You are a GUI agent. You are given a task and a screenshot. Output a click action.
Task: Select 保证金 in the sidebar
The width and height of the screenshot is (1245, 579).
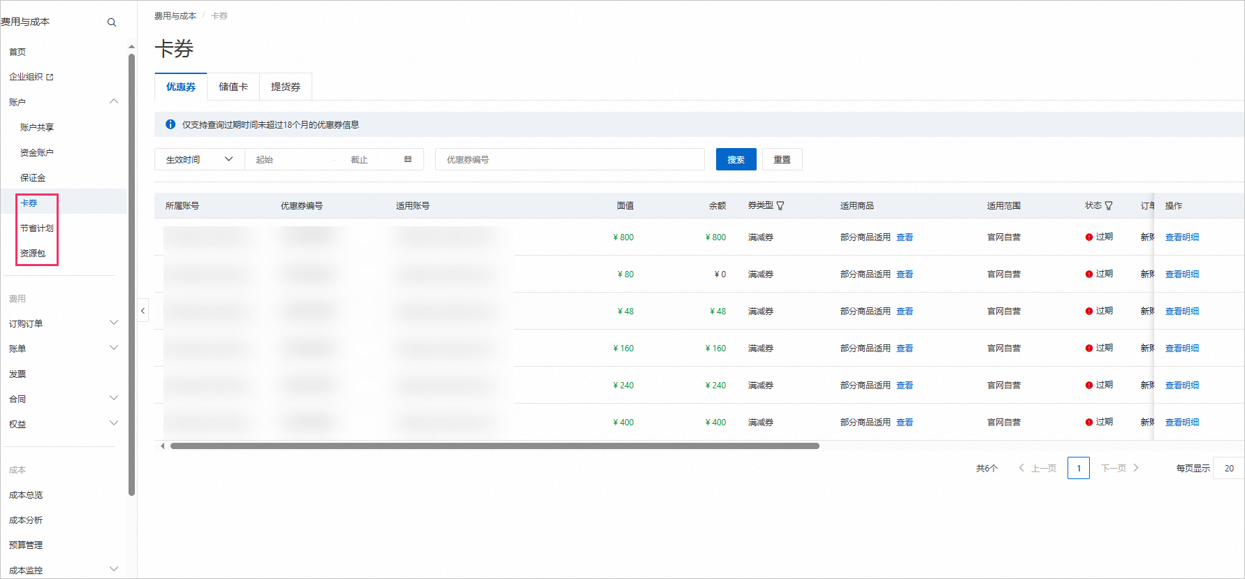click(x=33, y=177)
